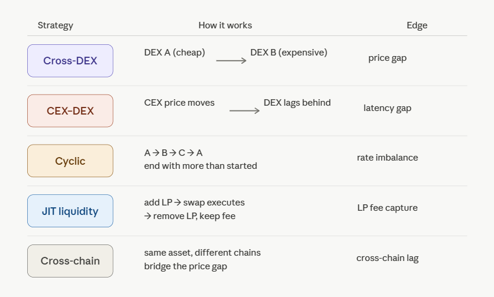Click end with more than started

point(201,166)
